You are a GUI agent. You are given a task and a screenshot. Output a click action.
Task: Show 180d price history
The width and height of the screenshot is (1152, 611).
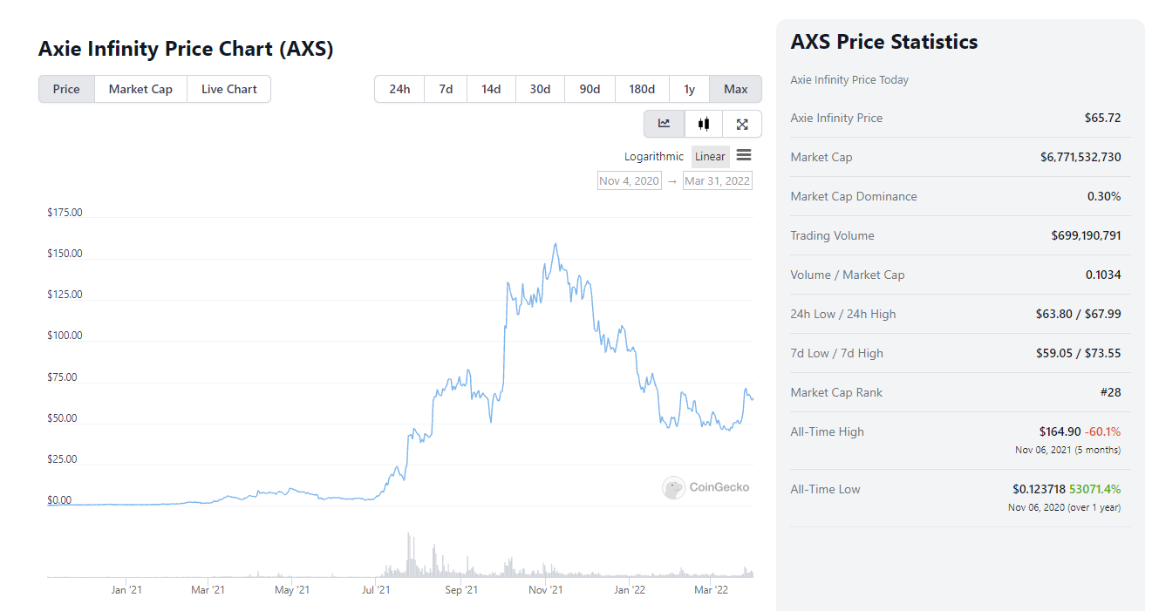coord(642,89)
